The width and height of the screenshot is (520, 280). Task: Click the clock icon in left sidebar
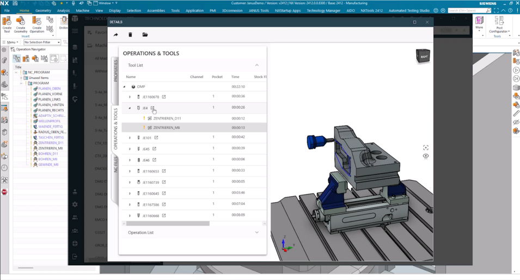4,168
